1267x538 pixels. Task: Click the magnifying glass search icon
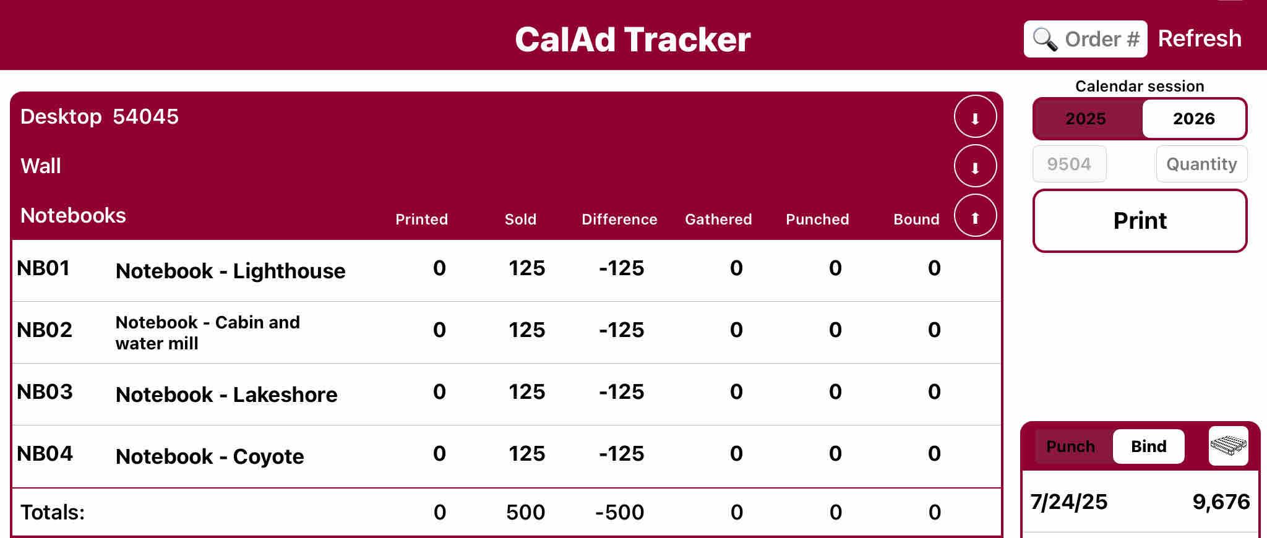coord(1045,39)
